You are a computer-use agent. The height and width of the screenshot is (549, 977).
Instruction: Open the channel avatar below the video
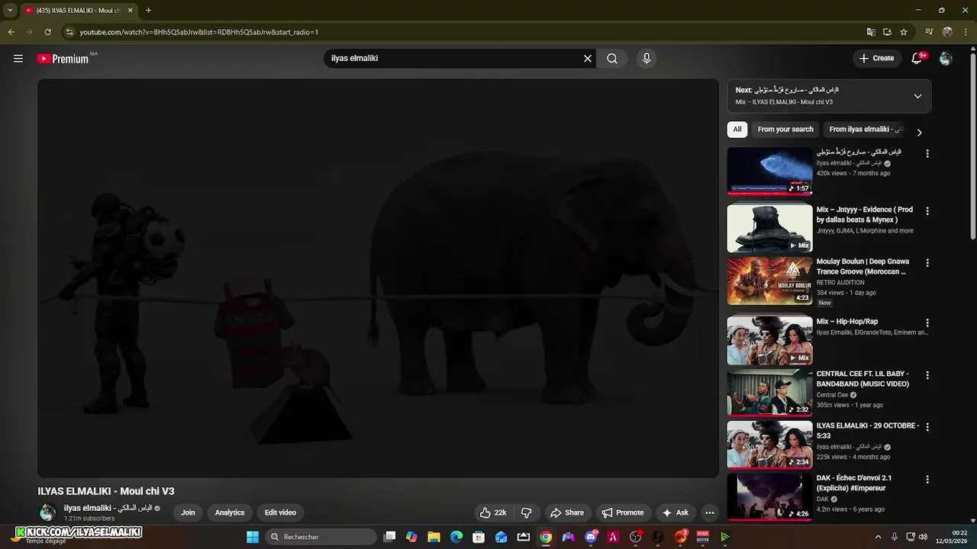pyautogui.click(x=47, y=512)
